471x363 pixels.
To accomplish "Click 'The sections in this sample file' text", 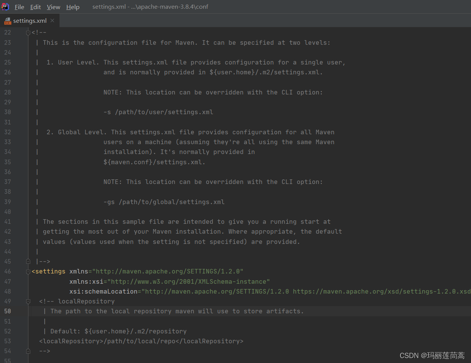I will [103, 222].
